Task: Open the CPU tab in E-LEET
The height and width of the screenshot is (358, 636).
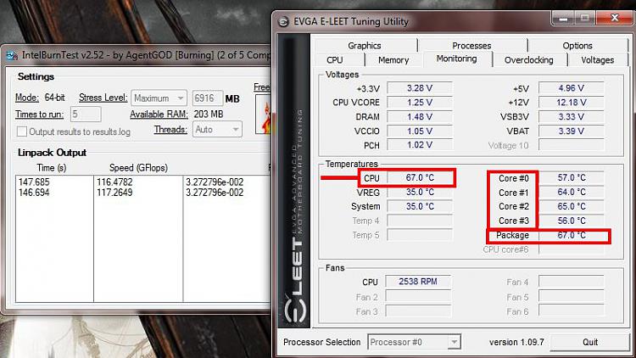Action: pos(335,60)
